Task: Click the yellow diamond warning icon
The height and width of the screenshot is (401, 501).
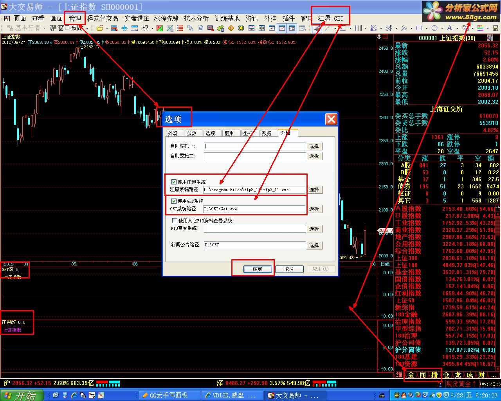Action: click(231, 28)
